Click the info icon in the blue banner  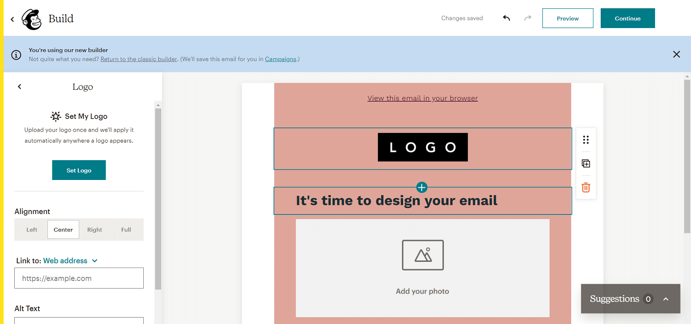(16, 54)
